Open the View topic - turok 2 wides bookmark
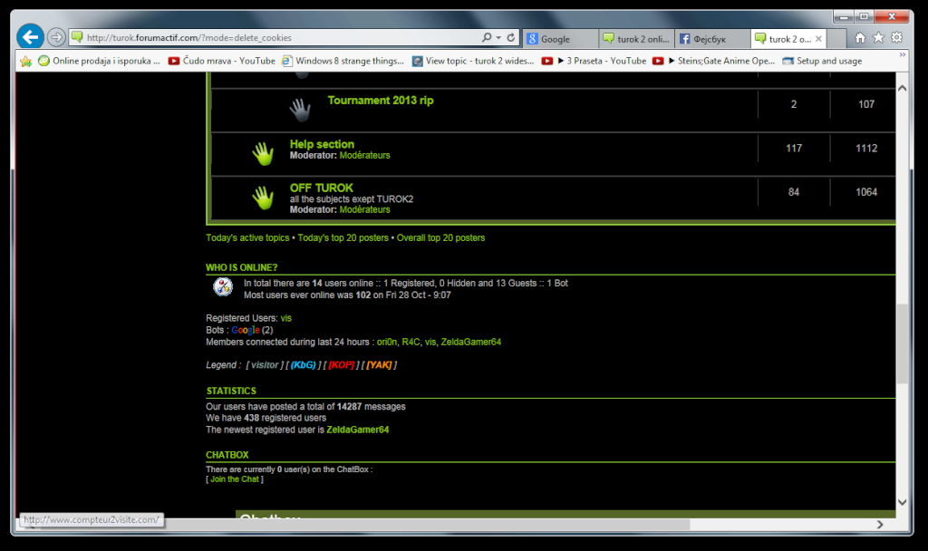This screenshot has height=551, width=928. (473, 61)
